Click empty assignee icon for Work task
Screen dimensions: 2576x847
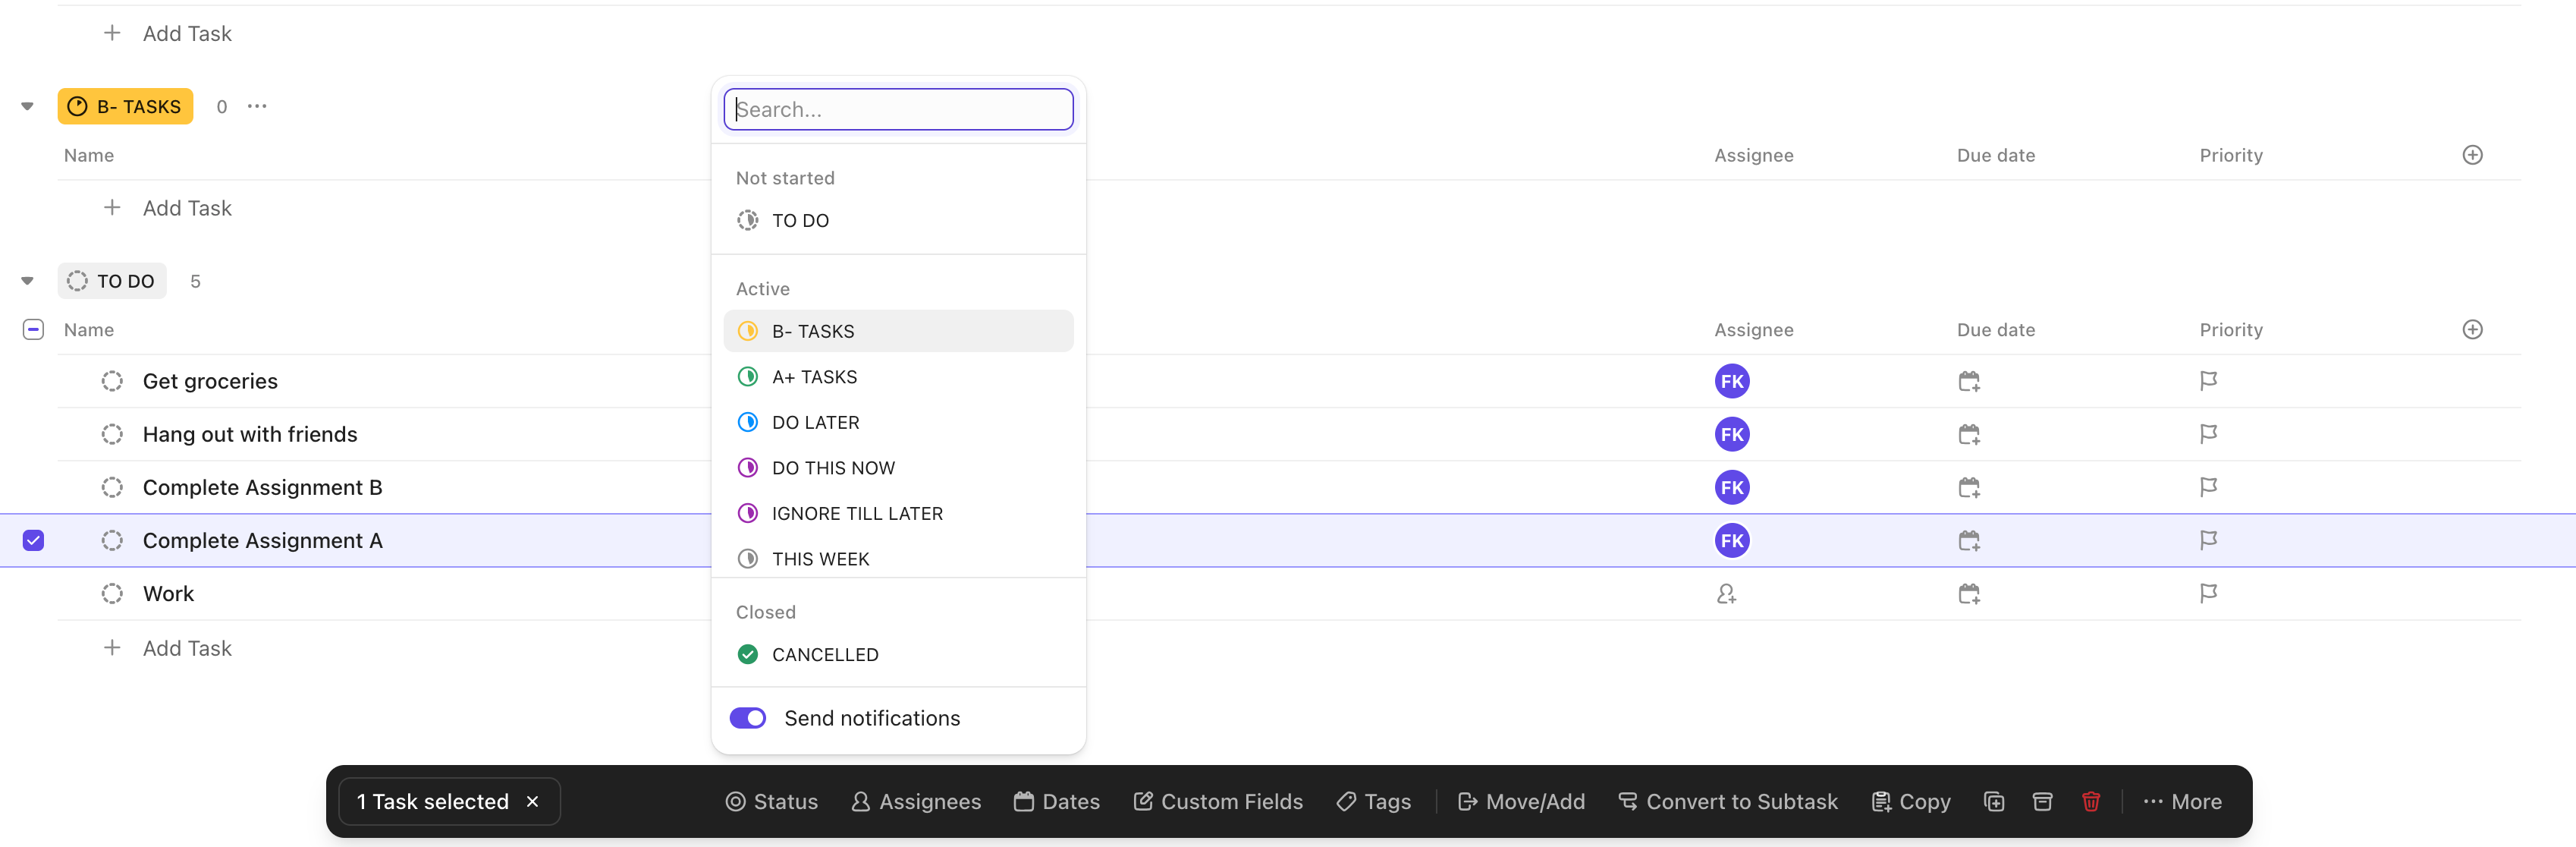pyautogui.click(x=1726, y=593)
